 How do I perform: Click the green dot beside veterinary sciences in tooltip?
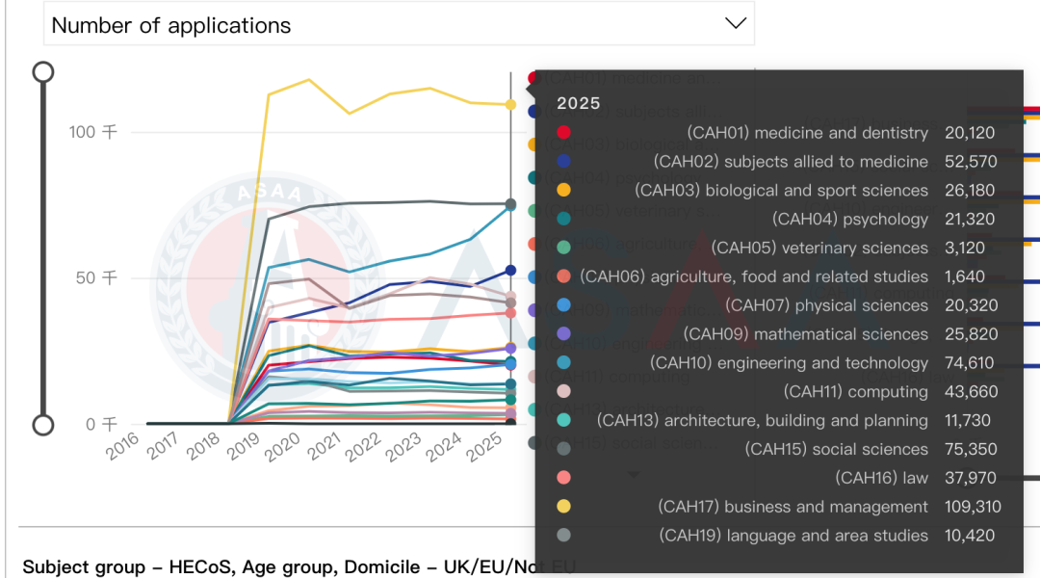(563, 248)
